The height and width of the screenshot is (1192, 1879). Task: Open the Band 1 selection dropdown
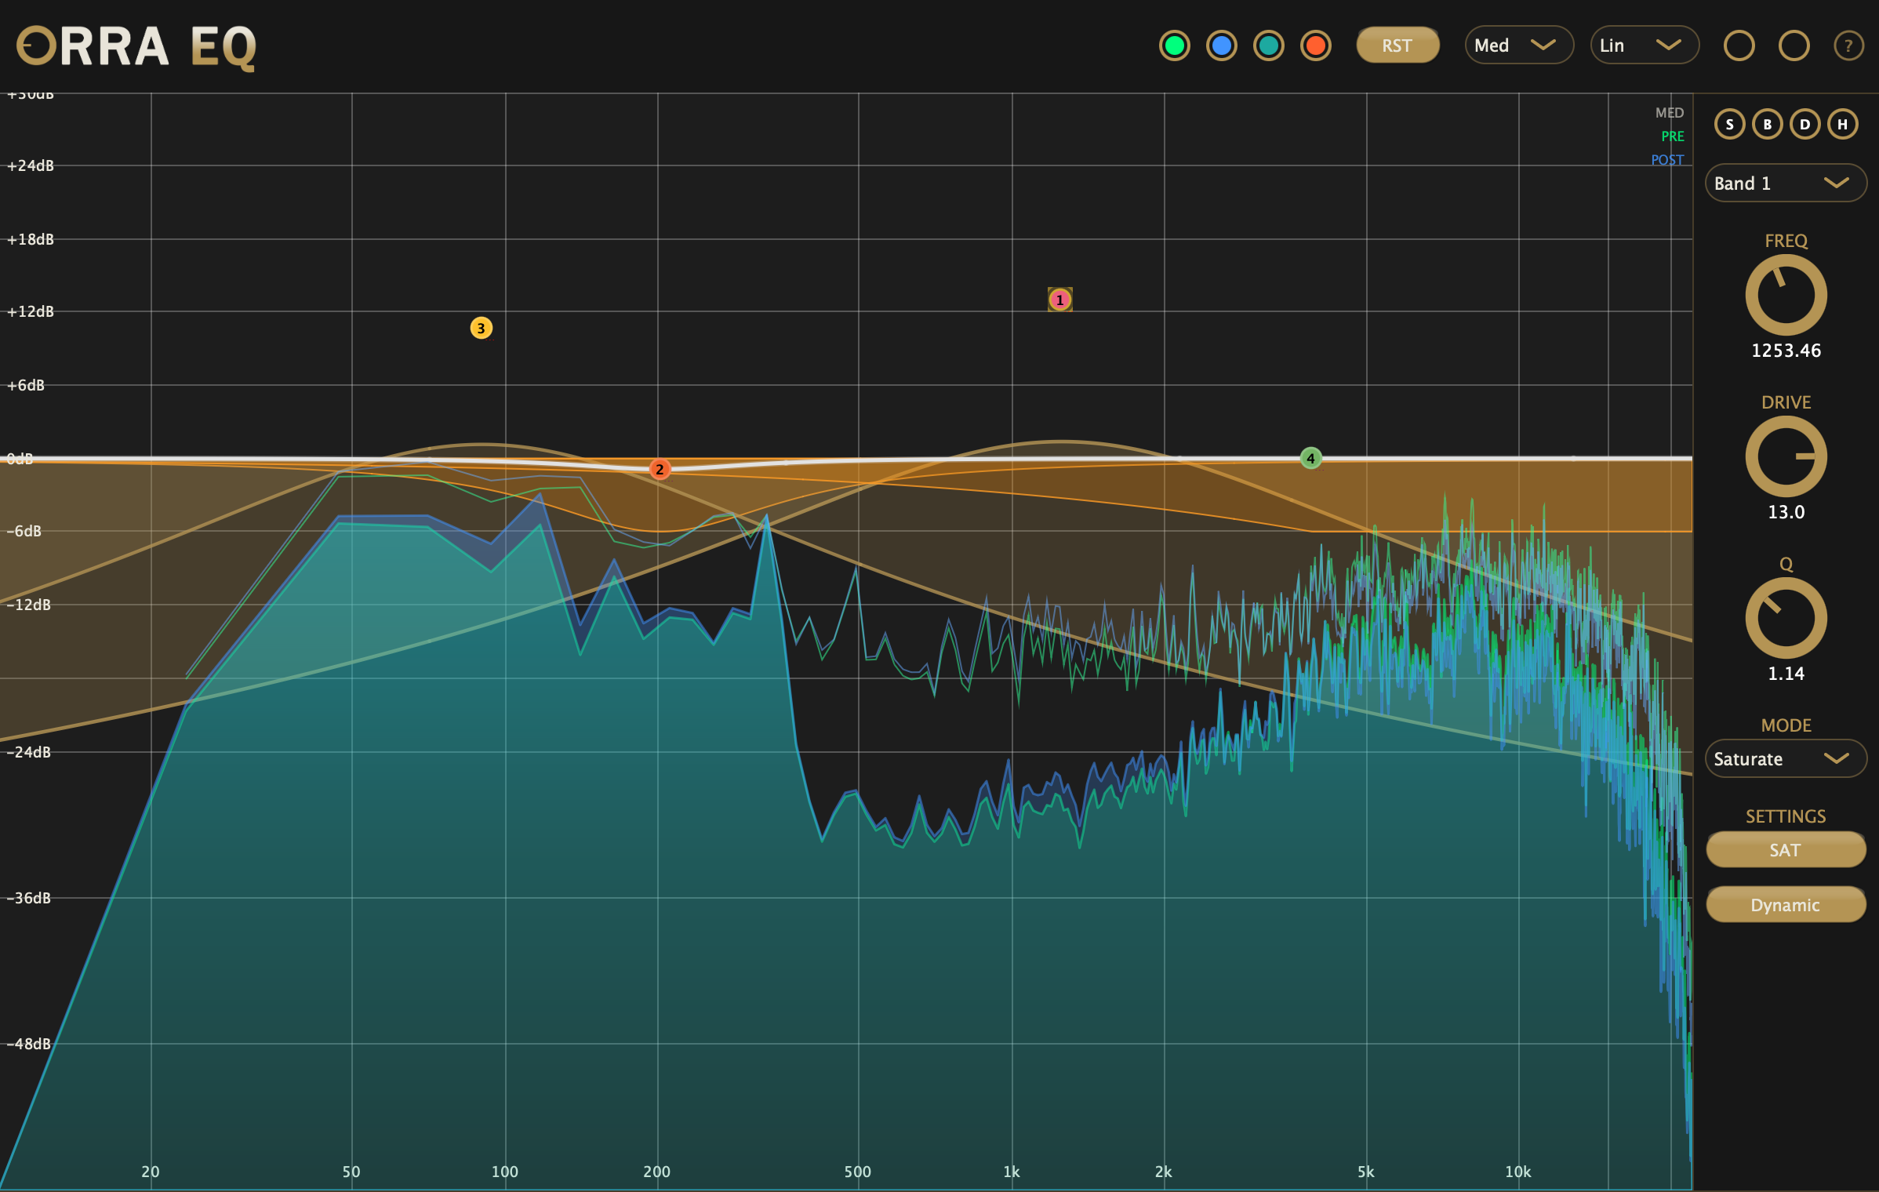tap(1786, 183)
